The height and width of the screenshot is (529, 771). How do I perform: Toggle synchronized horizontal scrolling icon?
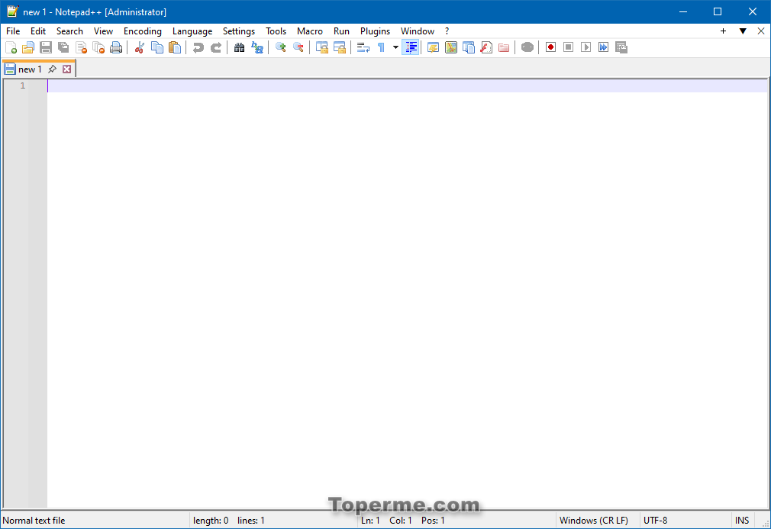coord(339,47)
